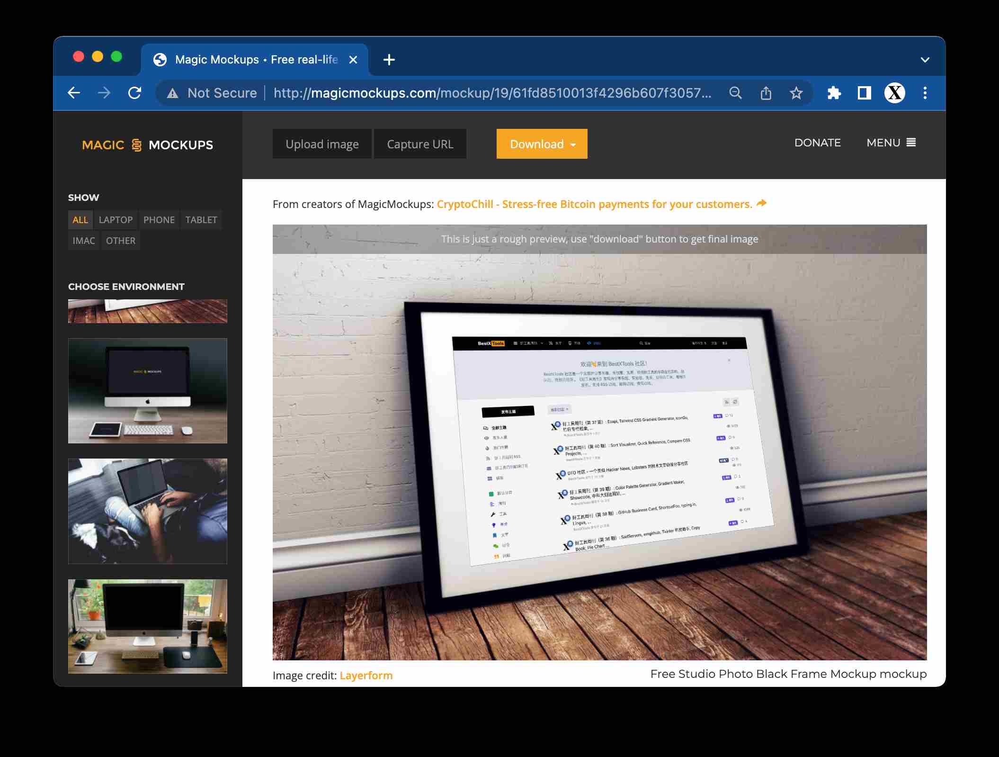
Task: Select TABLET filter category
Action: tap(200, 219)
